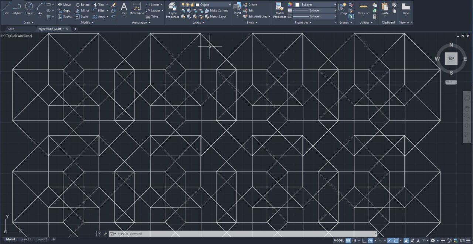Click MODEL button in the status bar
The image size is (473, 244).
coord(338,240)
